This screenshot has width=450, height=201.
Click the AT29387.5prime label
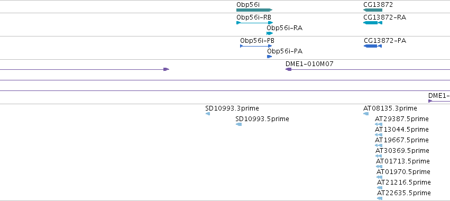click(x=402, y=119)
